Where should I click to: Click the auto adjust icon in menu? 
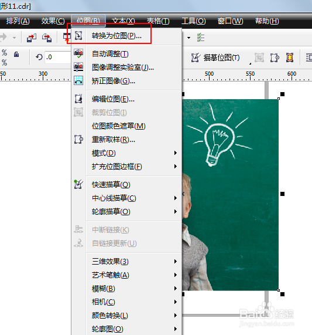(78, 53)
